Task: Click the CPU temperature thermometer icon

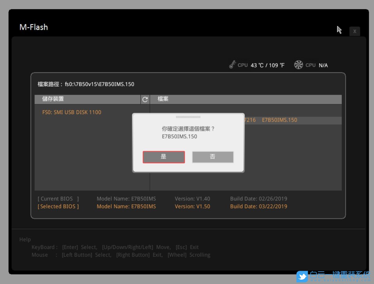Action: pyautogui.click(x=232, y=65)
